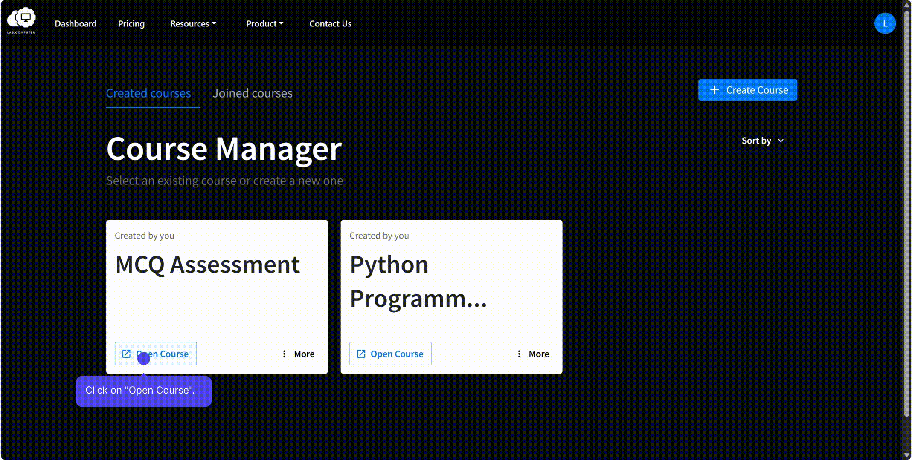The width and height of the screenshot is (912, 460).
Task: Click the MCQ Assessment course title
Action: click(x=208, y=265)
